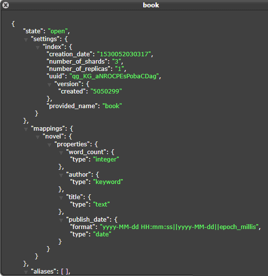Image resolution: width=268 pixels, height=276 pixels.
Task: Collapse the "aliases" array node
Action: [x=26, y=272]
